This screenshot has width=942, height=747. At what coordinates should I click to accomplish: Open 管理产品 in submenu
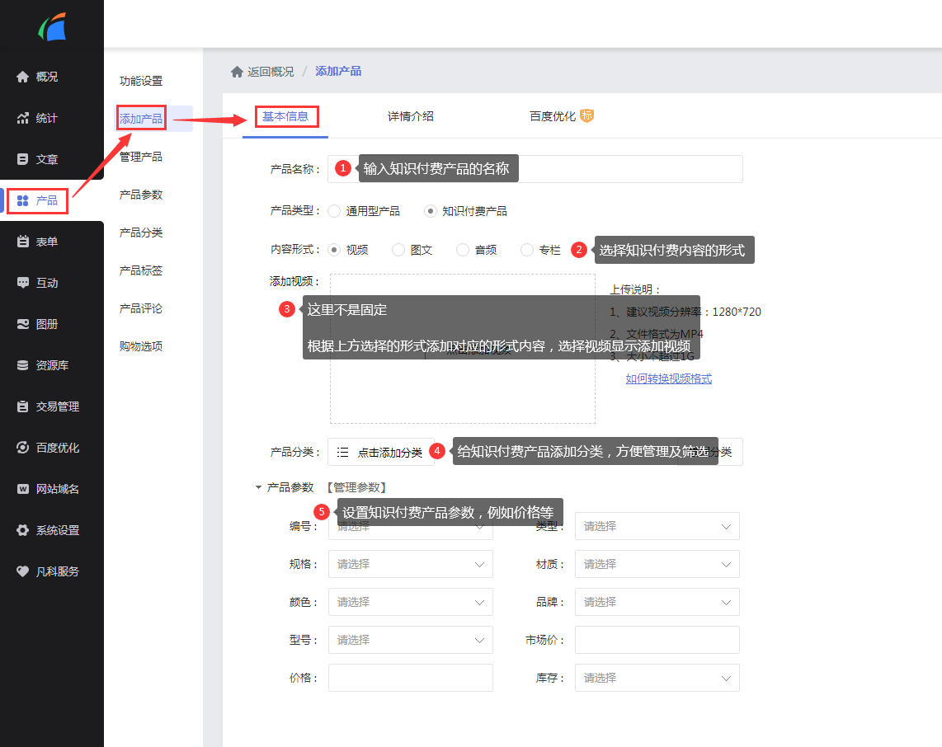coord(141,157)
